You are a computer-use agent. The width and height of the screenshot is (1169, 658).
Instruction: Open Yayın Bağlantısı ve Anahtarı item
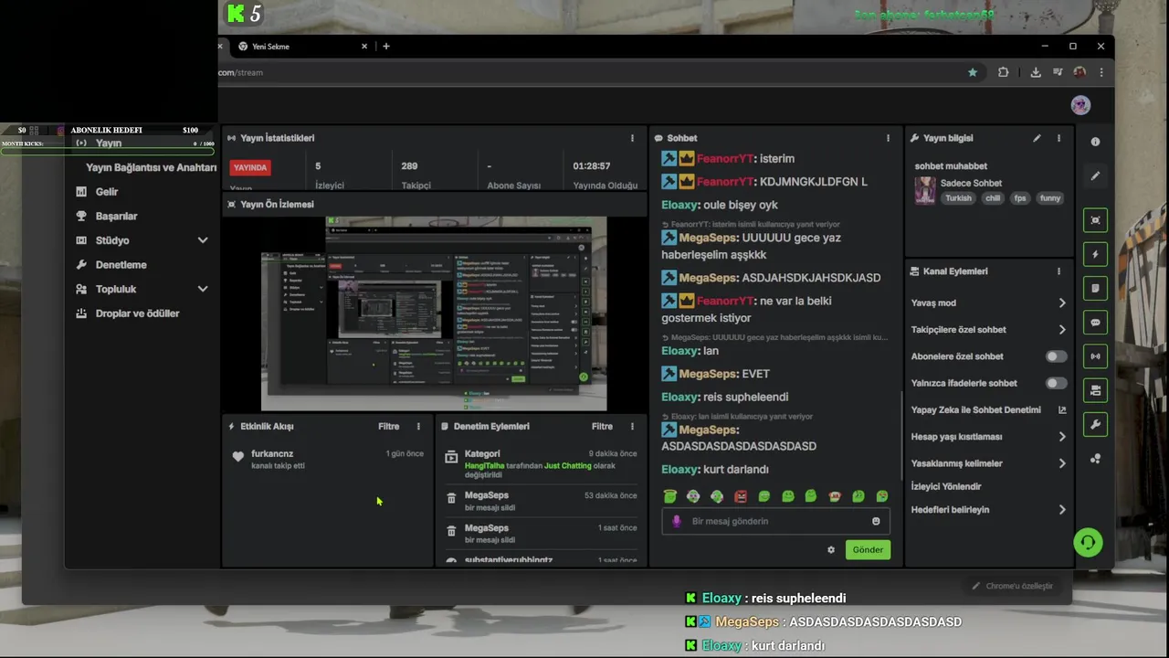[x=151, y=167]
